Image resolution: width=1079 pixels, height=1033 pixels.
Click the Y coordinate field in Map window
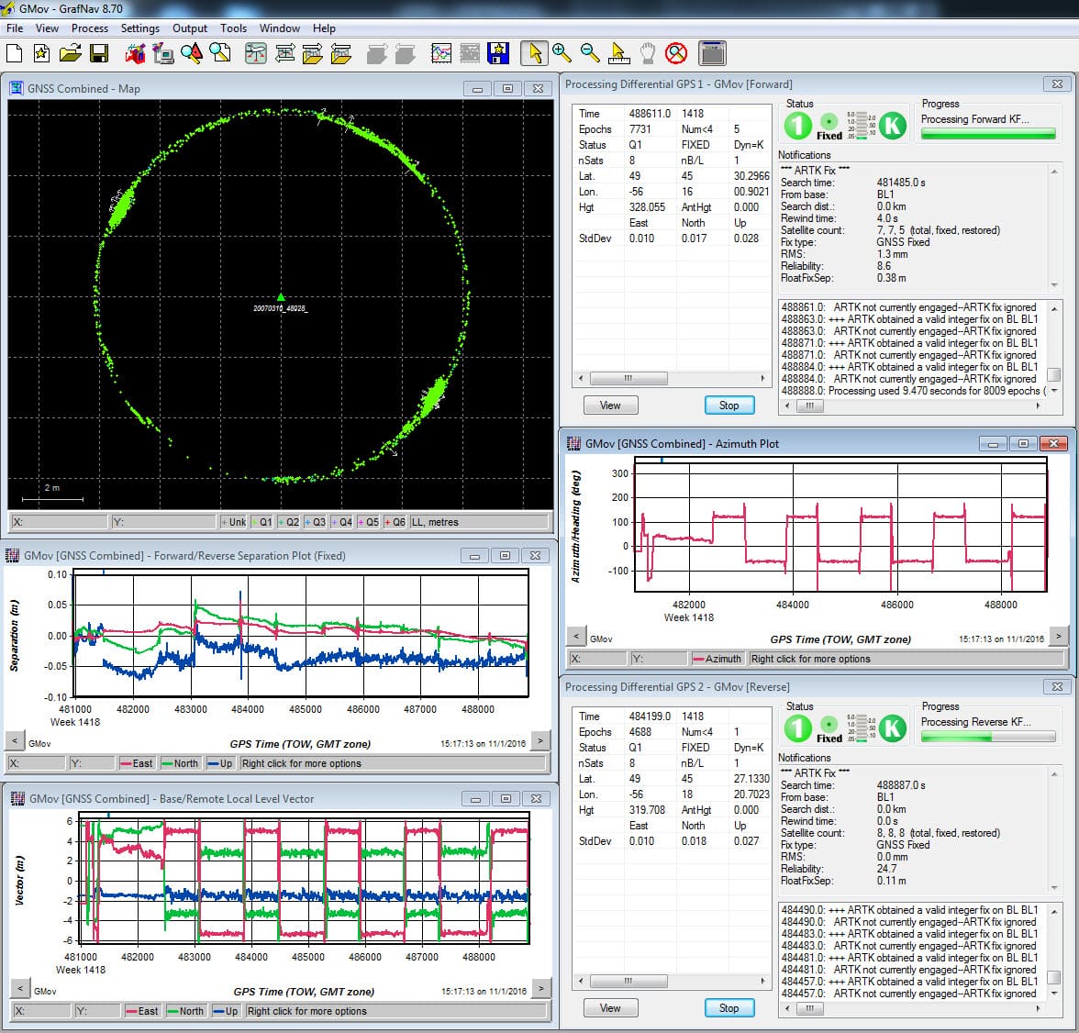coord(163,522)
